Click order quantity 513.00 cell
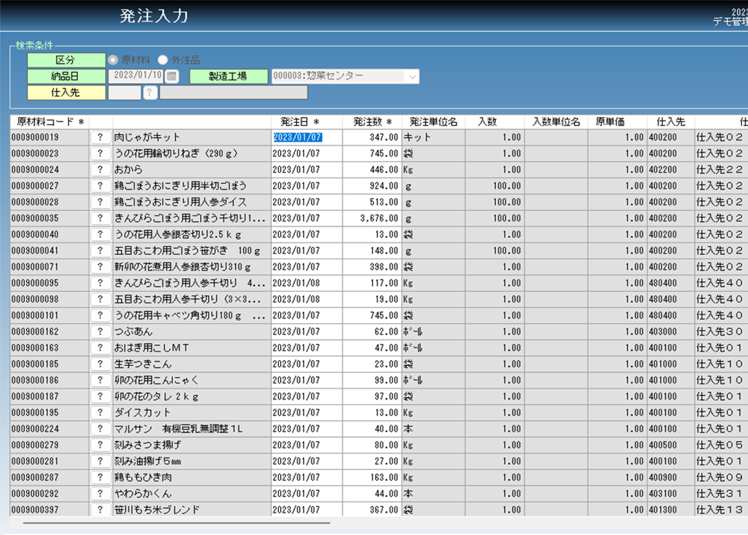 point(372,202)
